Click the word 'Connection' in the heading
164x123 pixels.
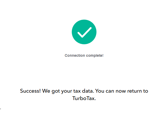click(x=75, y=55)
